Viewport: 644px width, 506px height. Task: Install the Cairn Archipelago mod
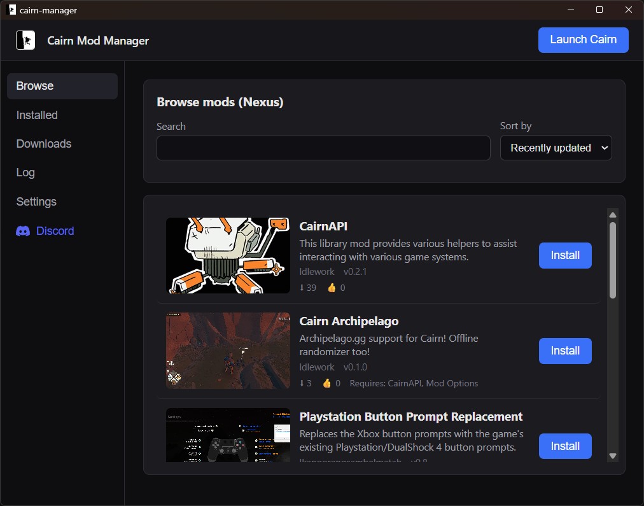point(565,351)
